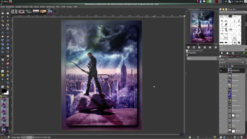Viewport: 247px width, 139px height.
Task: Delete the current layer
Action: pos(245,137)
